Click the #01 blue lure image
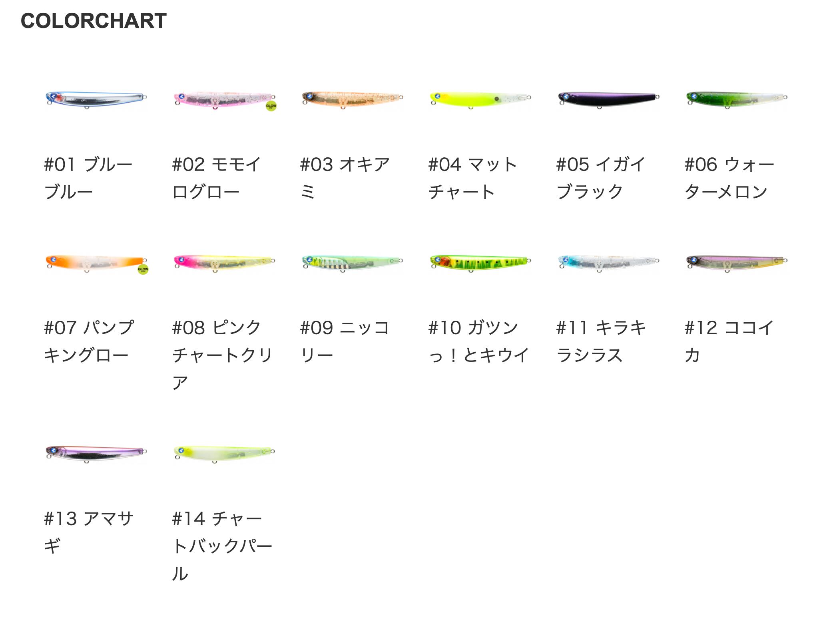 coord(96,99)
